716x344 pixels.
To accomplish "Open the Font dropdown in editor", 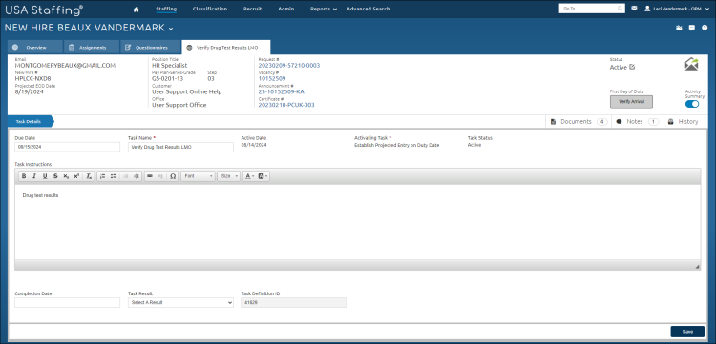I will [x=198, y=176].
